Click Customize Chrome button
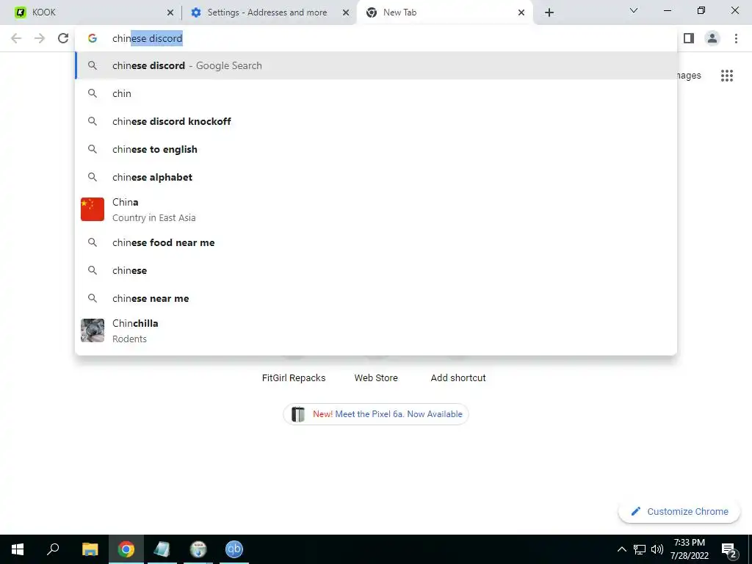The width and height of the screenshot is (752, 564). [x=679, y=512]
